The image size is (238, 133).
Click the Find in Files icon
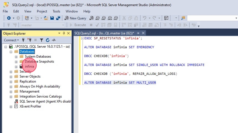point(183,18)
